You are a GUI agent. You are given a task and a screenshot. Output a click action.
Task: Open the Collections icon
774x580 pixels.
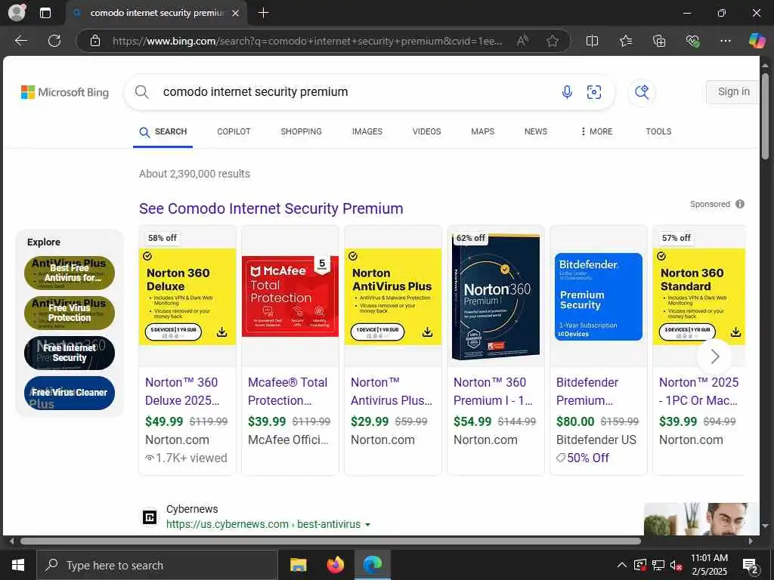tap(659, 41)
